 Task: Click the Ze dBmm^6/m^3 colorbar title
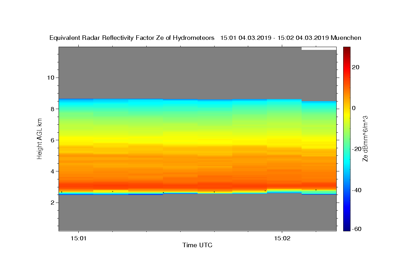pyautogui.click(x=365, y=138)
